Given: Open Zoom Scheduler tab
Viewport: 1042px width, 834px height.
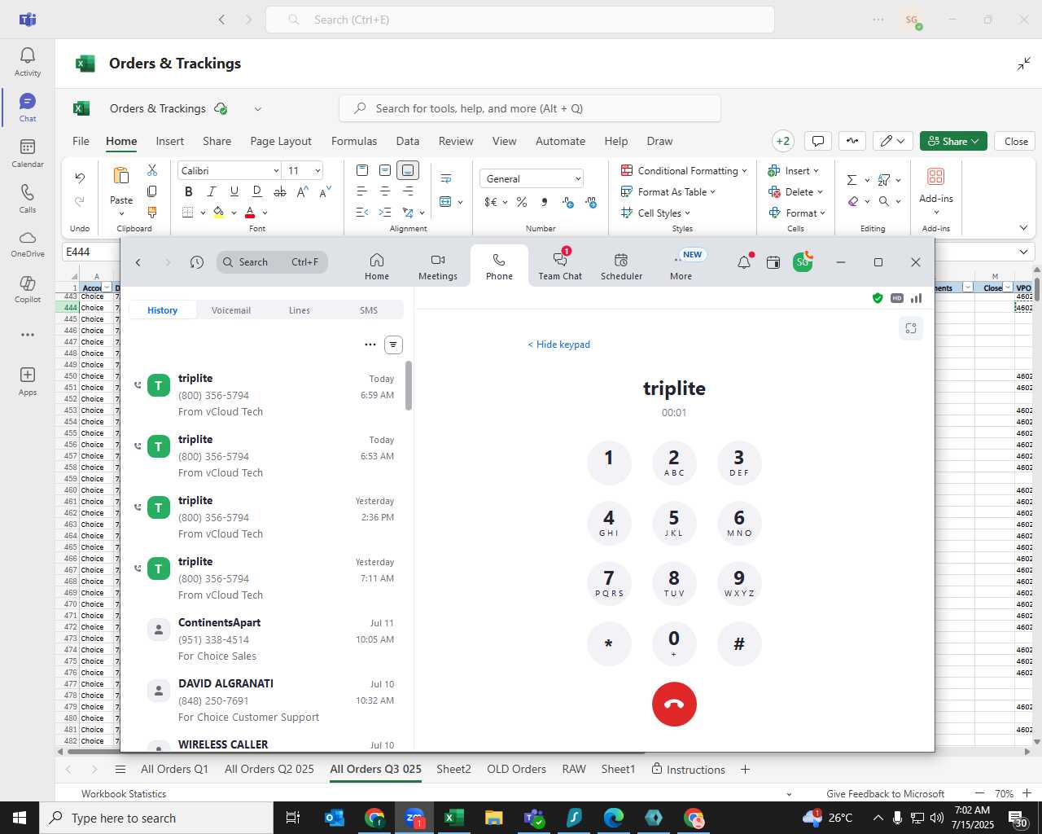Looking at the screenshot, I should 621,266.
